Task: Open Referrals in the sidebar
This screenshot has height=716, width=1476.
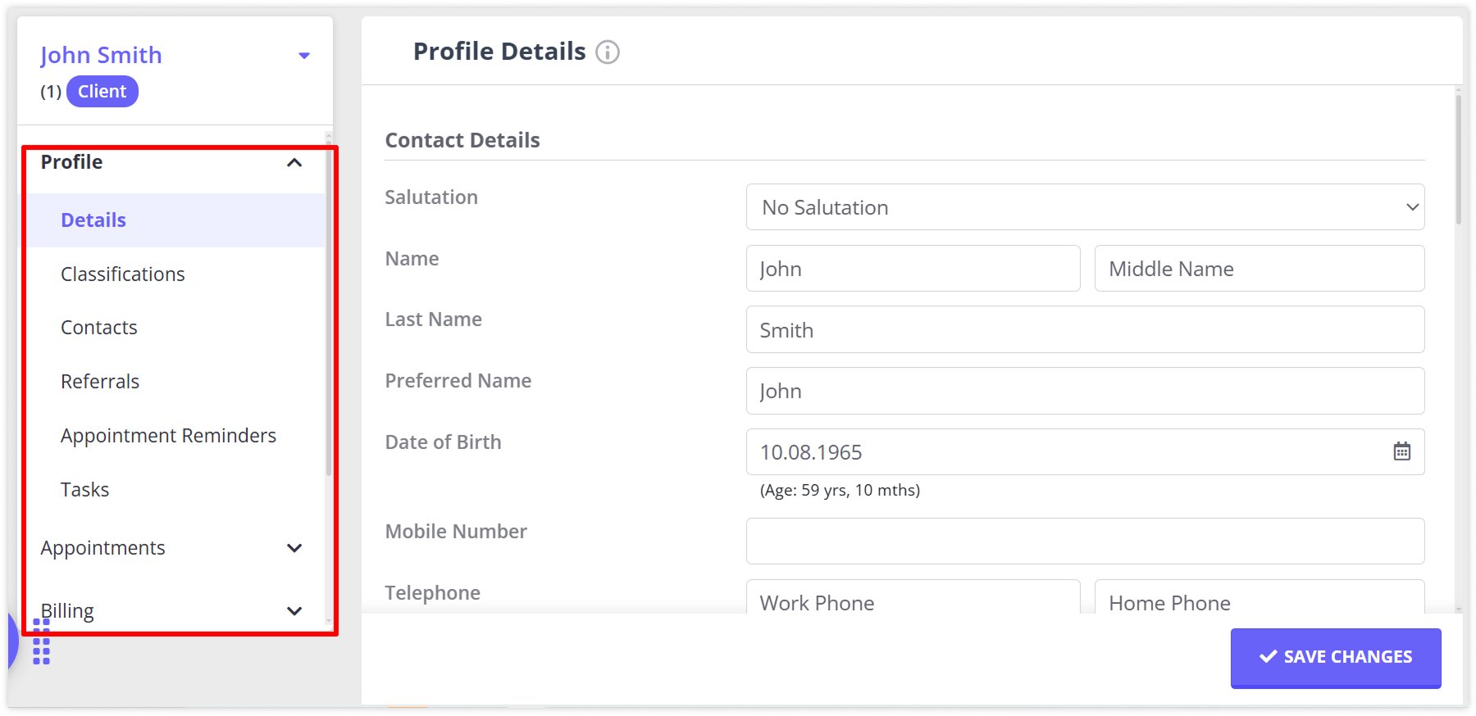Action: pyautogui.click(x=100, y=382)
